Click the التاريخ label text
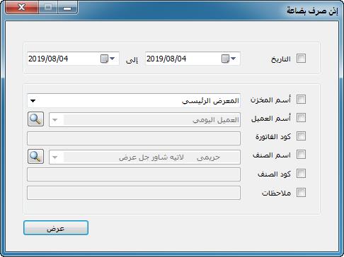 coord(281,59)
